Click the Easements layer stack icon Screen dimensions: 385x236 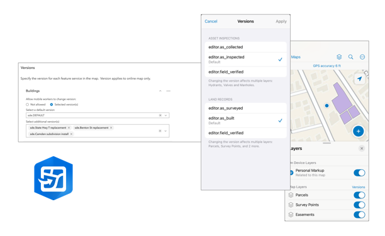(x=291, y=215)
